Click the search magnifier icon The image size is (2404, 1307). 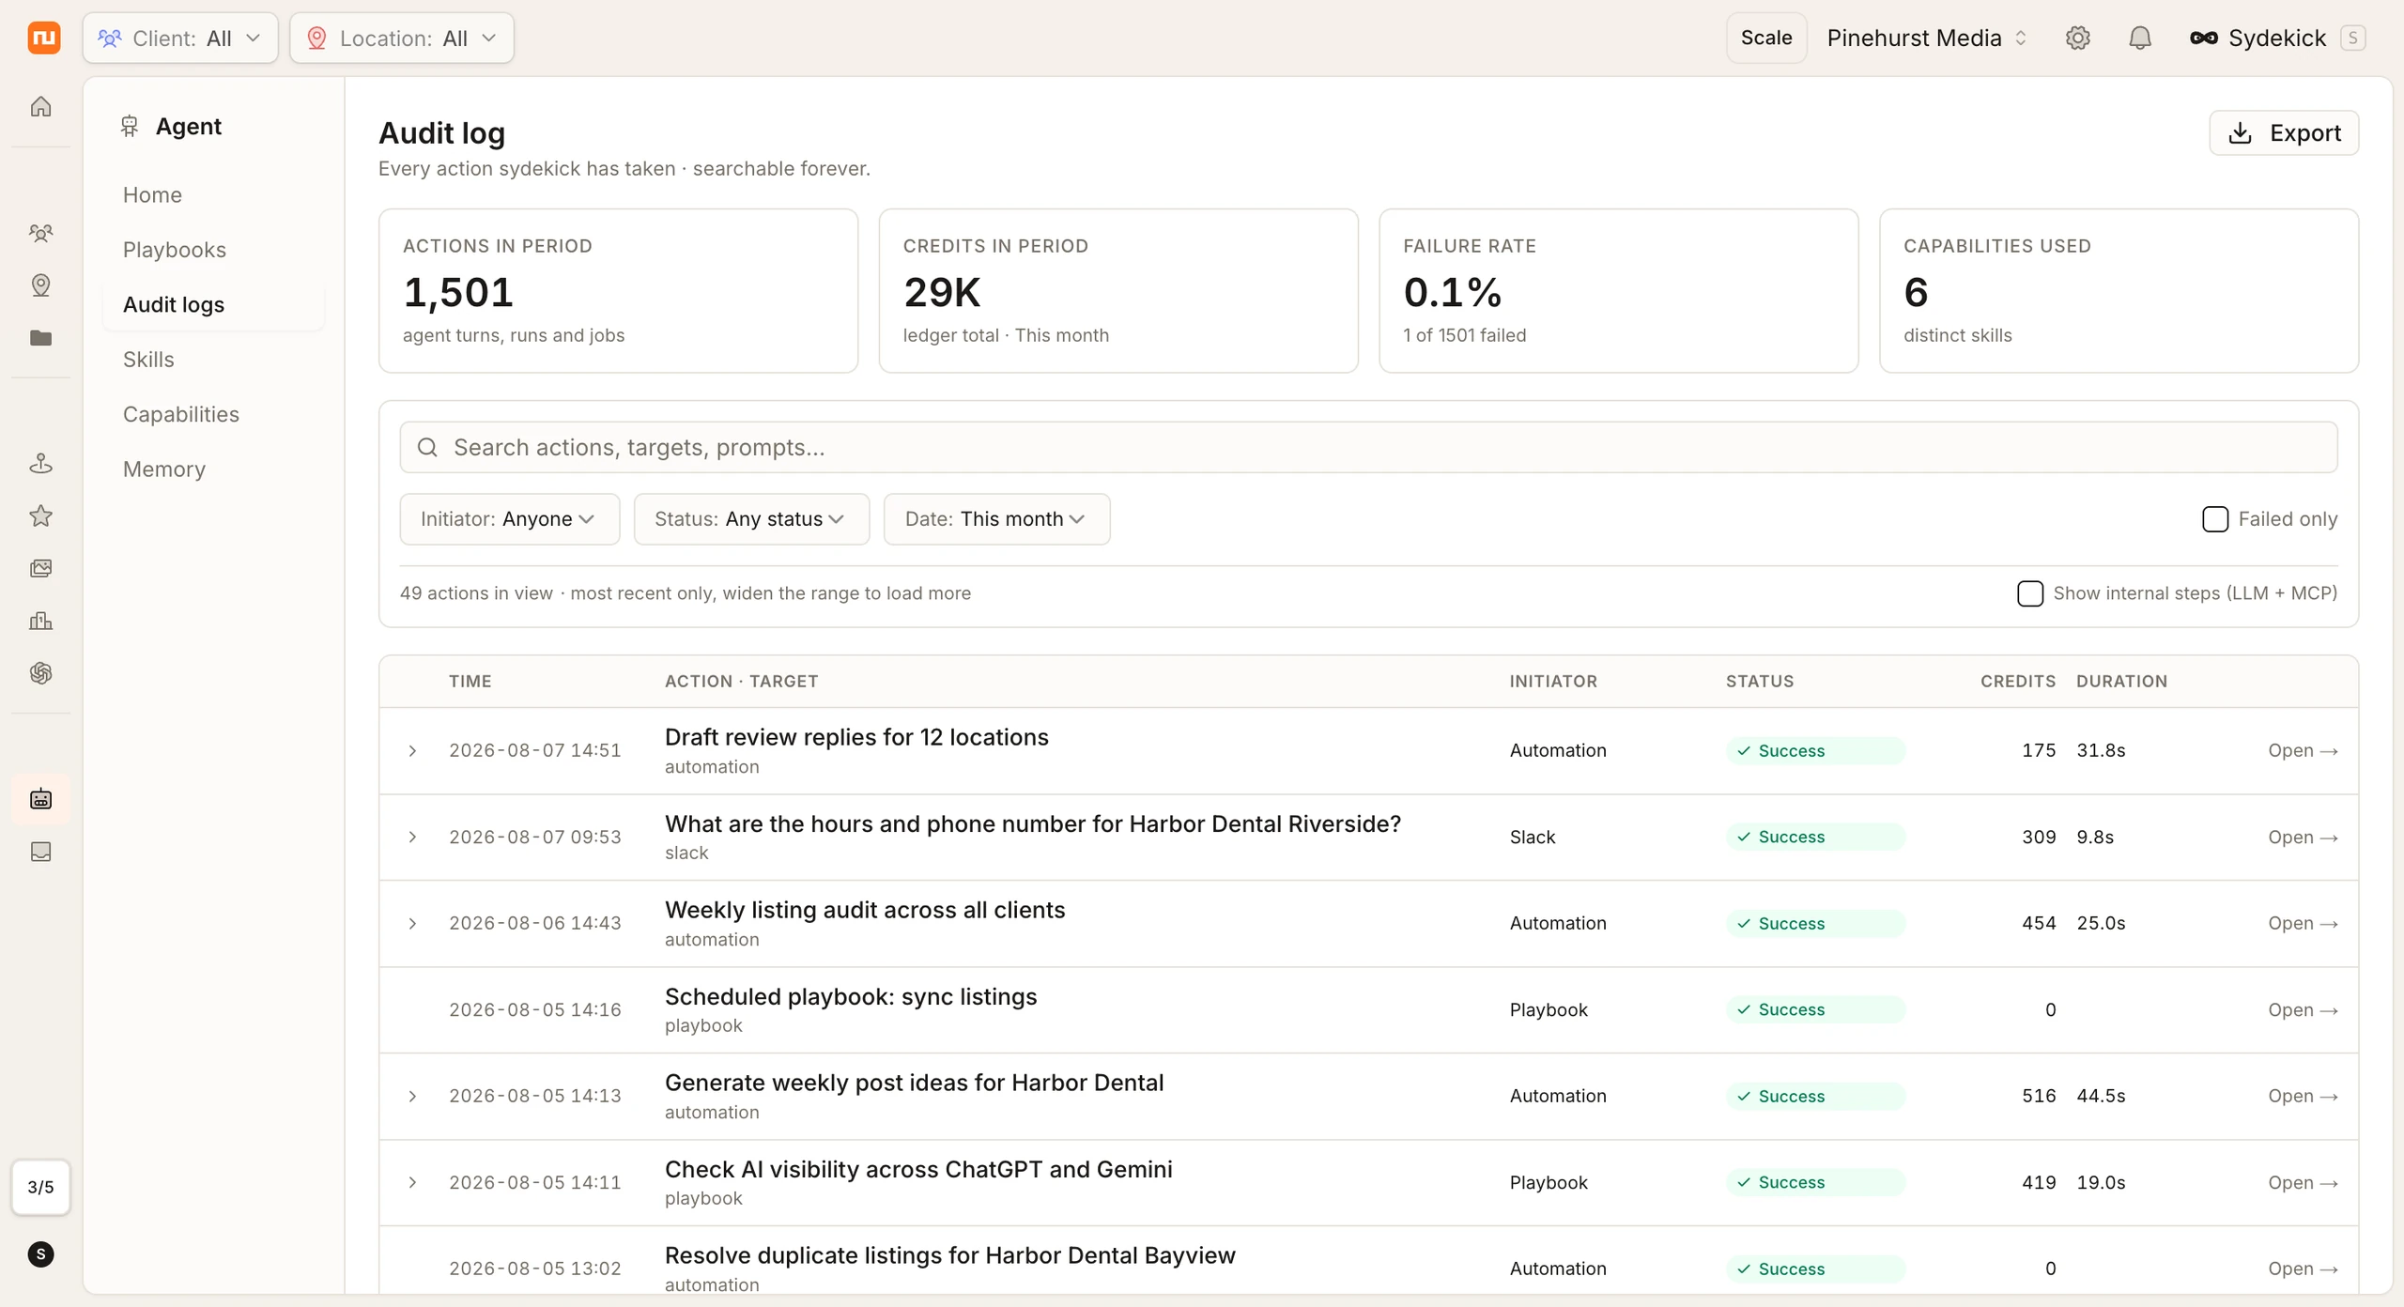click(427, 447)
